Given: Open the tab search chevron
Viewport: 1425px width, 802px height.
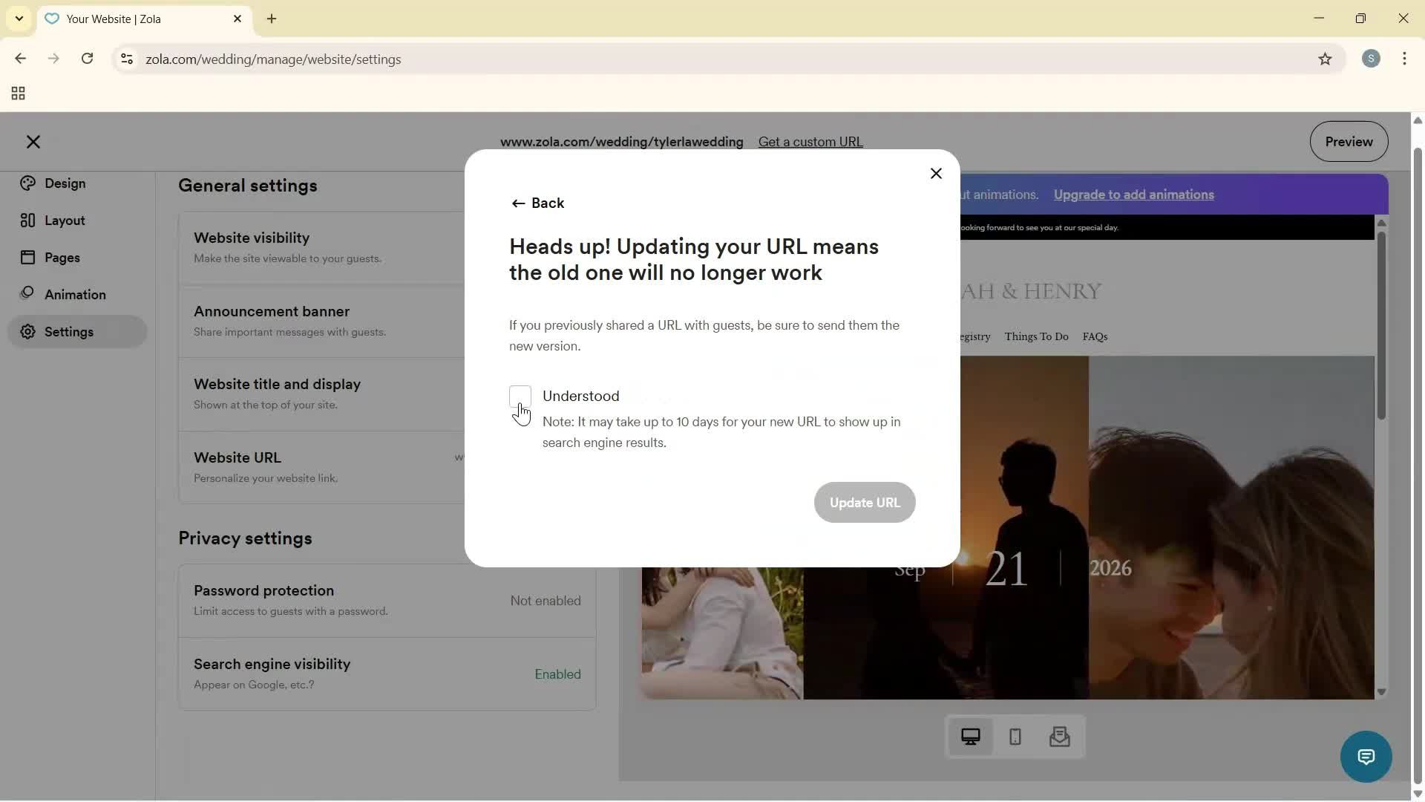Looking at the screenshot, I should point(19,19).
